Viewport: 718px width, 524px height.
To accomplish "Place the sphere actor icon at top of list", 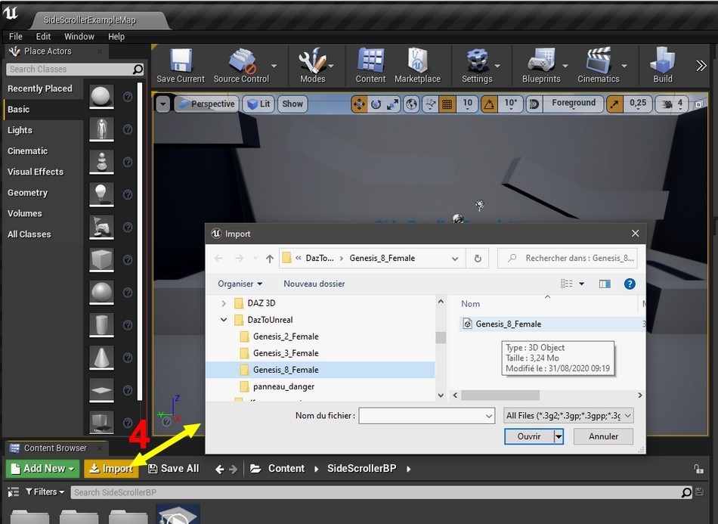I will click(x=101, y=97).
